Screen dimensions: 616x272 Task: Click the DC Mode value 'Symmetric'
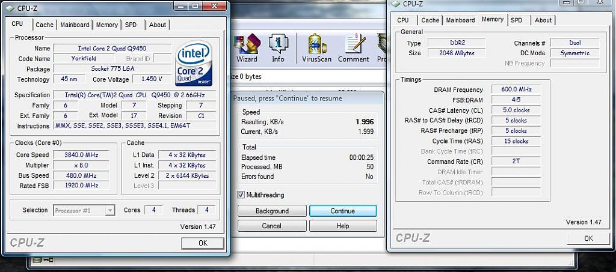coord(574,53)
